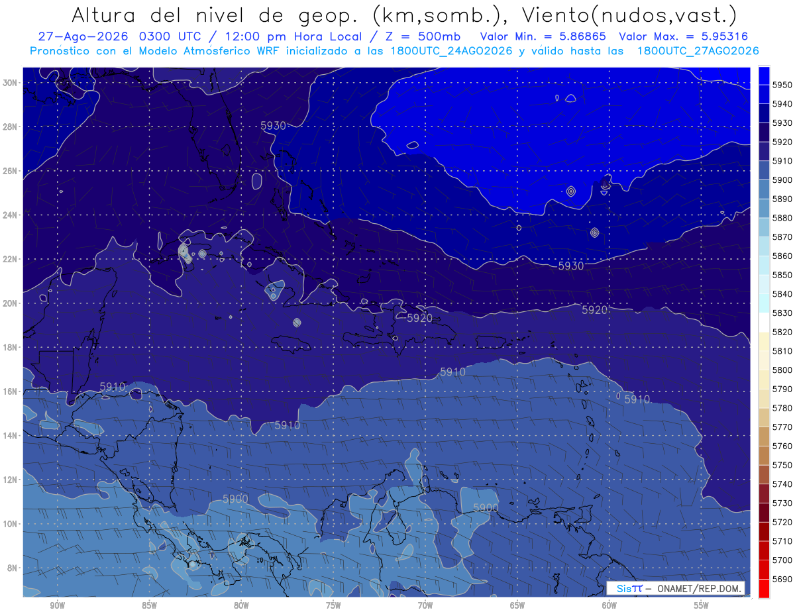Image resolution: width=795 pixels, height=614 pixels.
Task: Click the '30N' latitude axis label
Action: 11,83
